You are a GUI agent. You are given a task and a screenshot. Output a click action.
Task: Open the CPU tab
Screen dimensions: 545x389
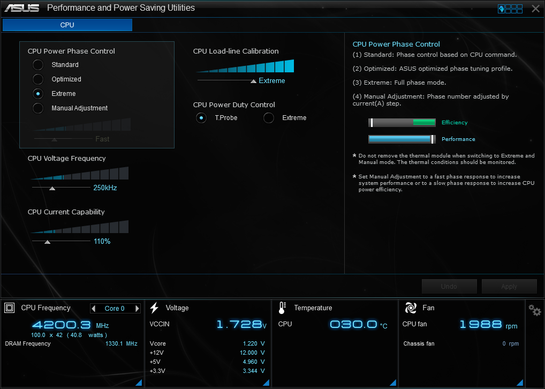coord(67,25)
